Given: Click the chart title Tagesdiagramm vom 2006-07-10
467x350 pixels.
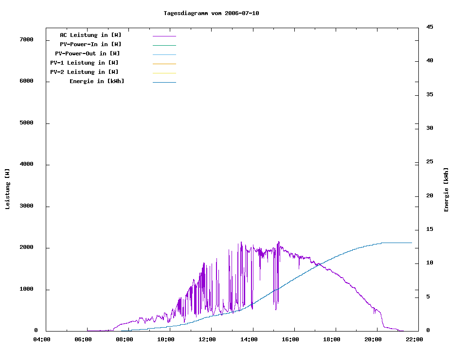Looking at the screenshot, I should point(211,13).
